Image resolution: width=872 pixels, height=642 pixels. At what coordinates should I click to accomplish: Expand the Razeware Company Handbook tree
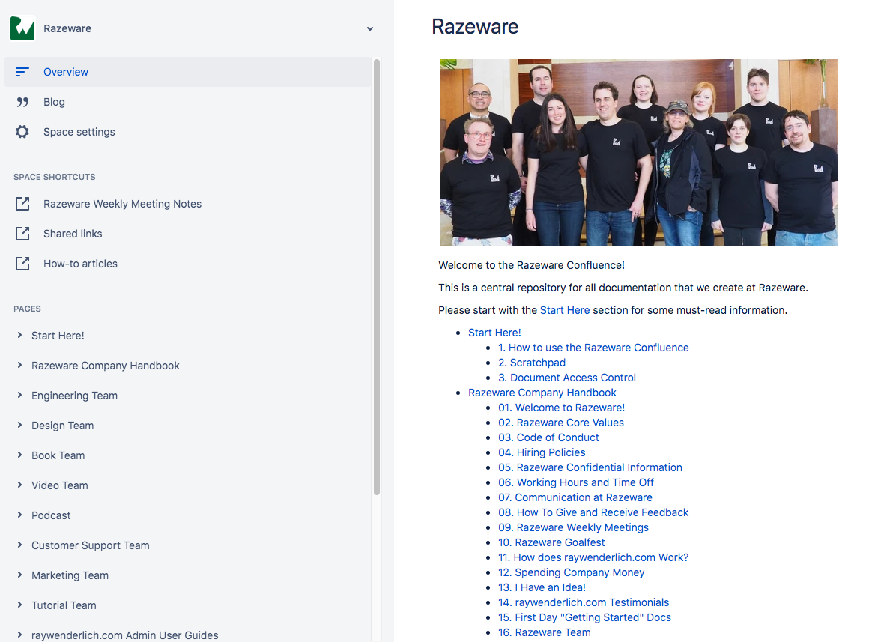pyautogui.click(x=19, y=365)
